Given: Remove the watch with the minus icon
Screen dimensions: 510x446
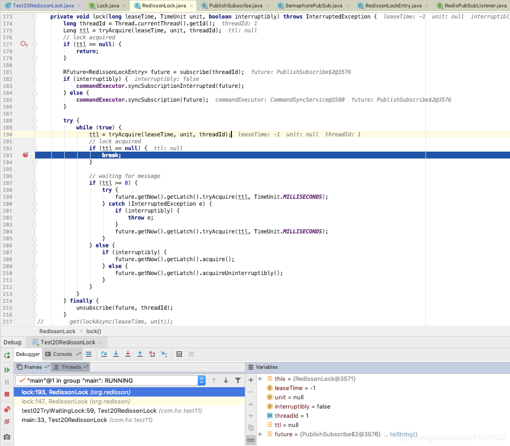Looking at the screenshot, I should pyautogui.click(x=251, y=392).
